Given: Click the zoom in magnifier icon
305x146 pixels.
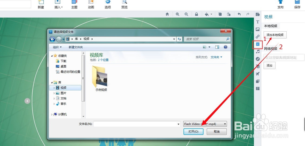Looking at the screenshot, I should 178,14.
